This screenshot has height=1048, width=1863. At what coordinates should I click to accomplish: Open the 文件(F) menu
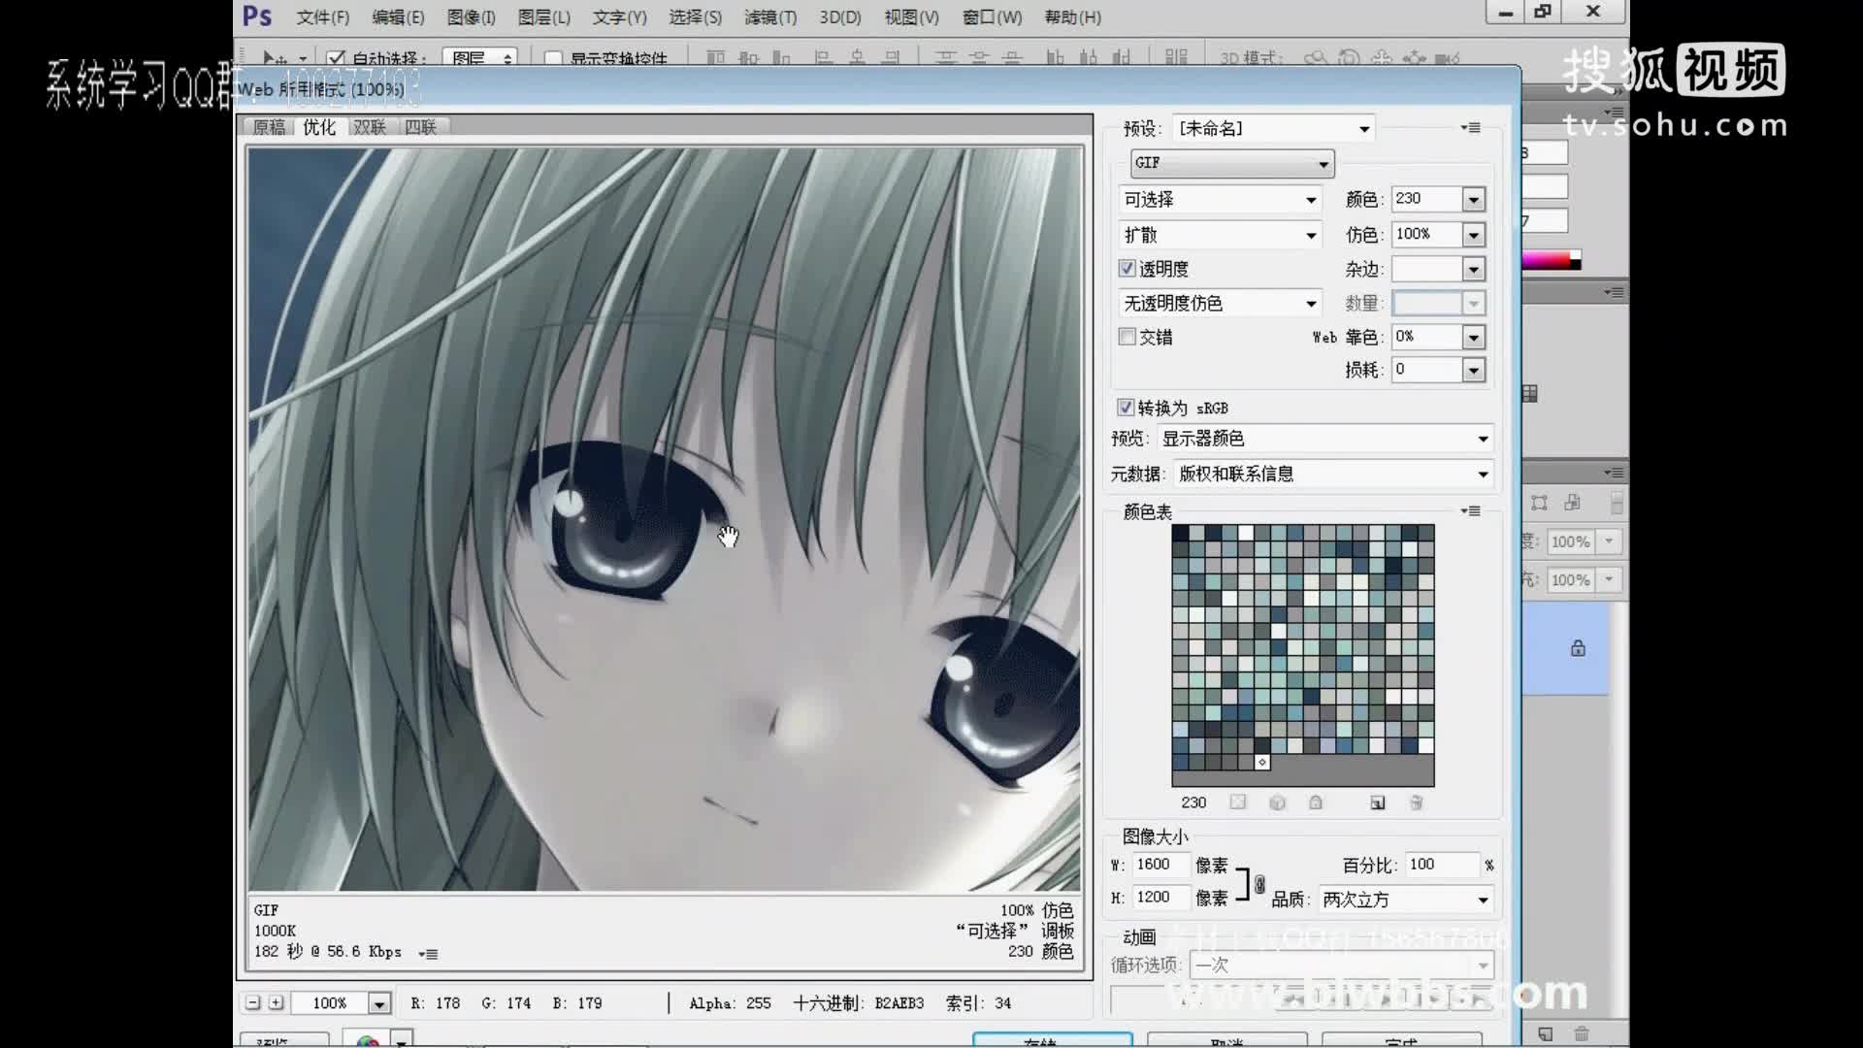tap(322, 17)
